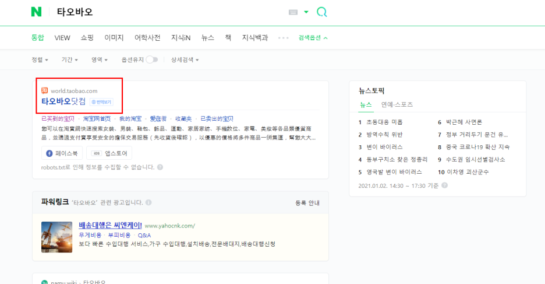
Task: Open the 쇼핑 tab
Action: tap(87, 37)
